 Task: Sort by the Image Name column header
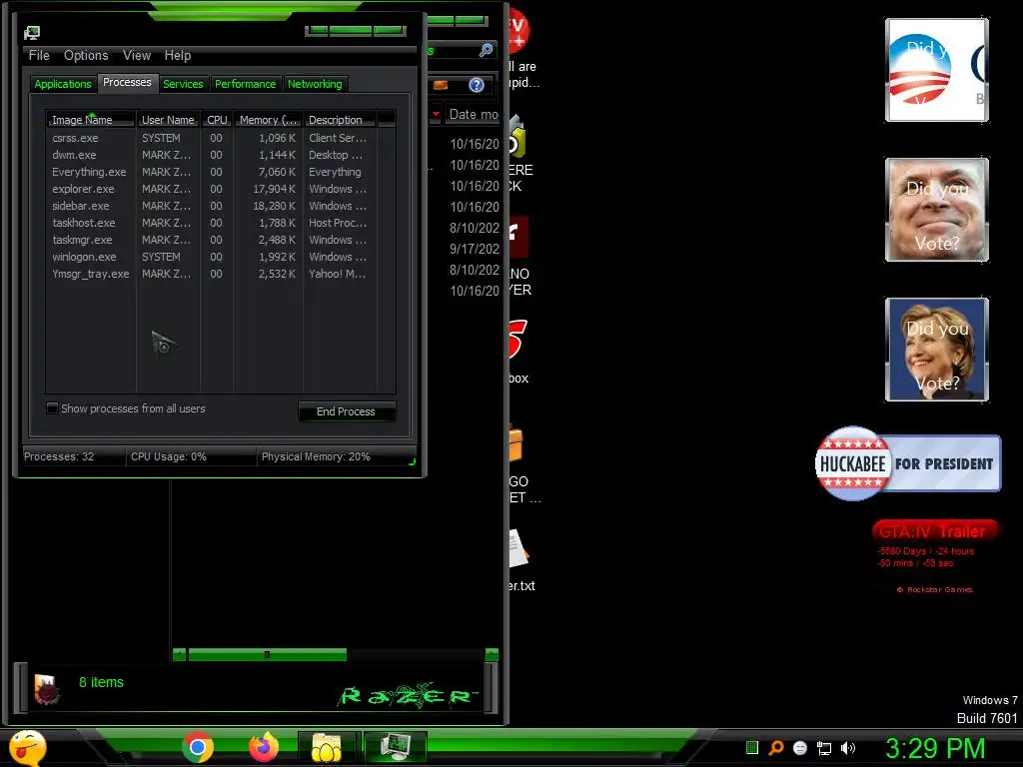(91, 120)
